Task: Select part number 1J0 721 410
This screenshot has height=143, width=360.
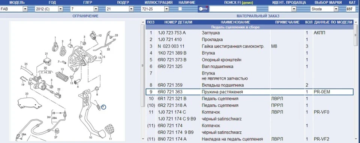Action: click(x=169, y=40)
